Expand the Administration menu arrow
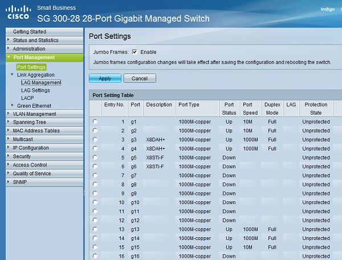Image resolution: width=342 pixels, height=260 pixels. (9, 48)
